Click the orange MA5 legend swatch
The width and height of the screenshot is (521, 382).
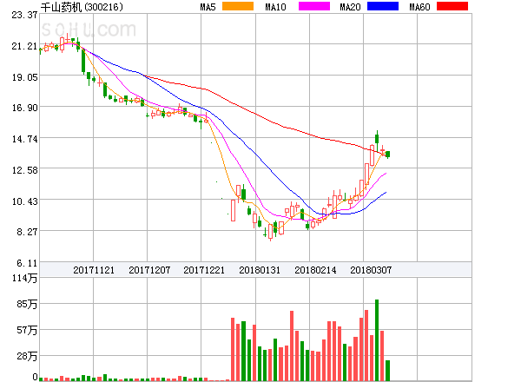tap(238, 6)
